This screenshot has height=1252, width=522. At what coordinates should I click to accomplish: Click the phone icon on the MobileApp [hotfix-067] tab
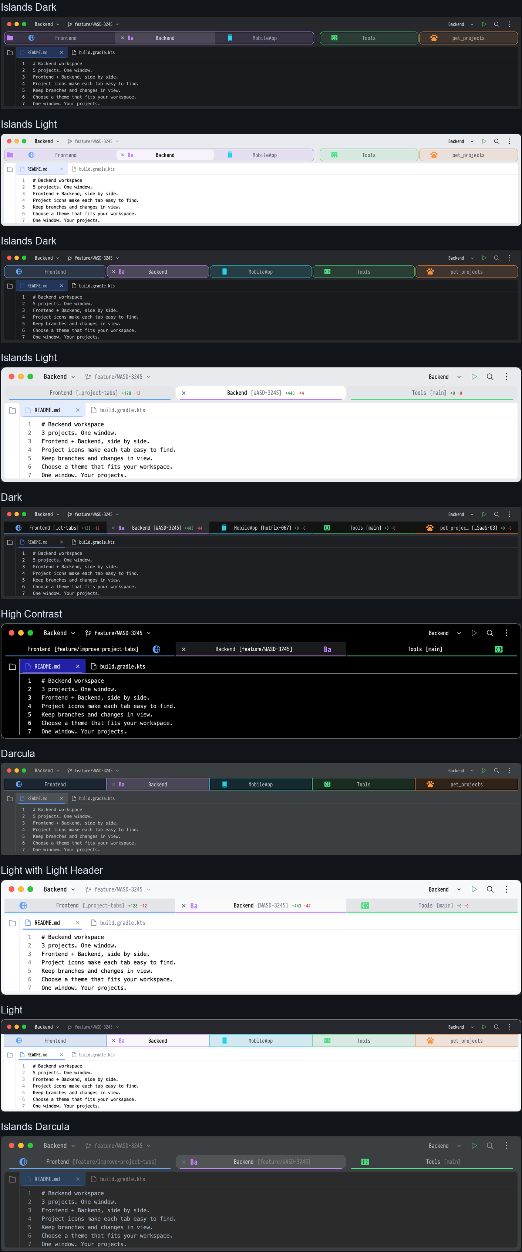click(224, 528)
